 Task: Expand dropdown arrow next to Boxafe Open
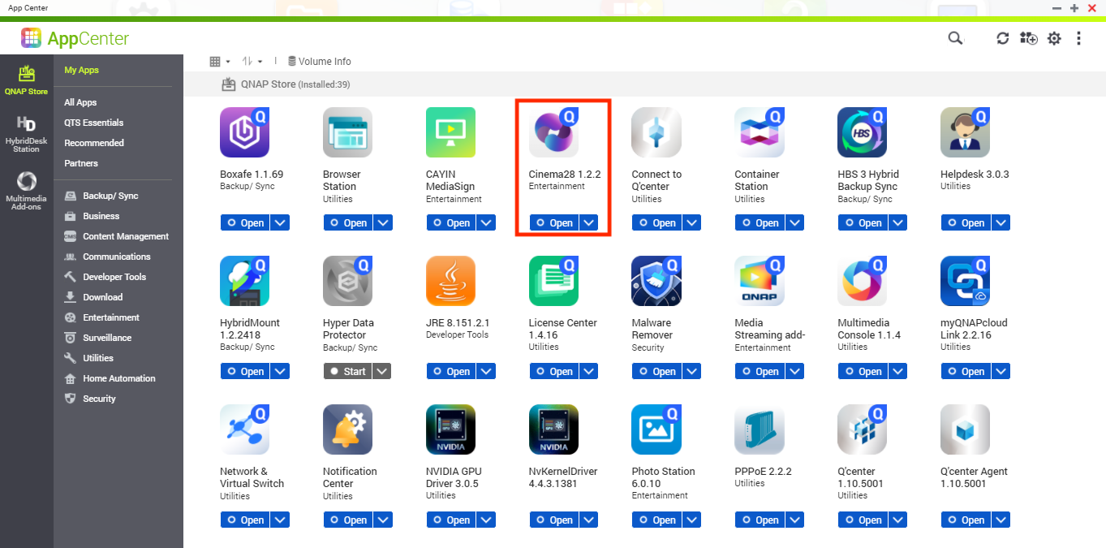(279, 222)
